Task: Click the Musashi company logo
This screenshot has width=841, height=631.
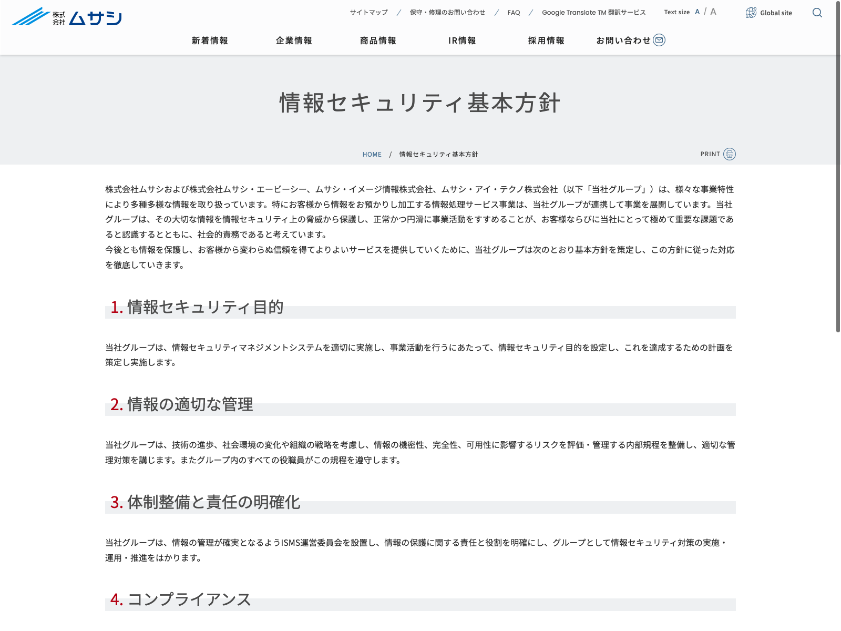Action: 67,17
